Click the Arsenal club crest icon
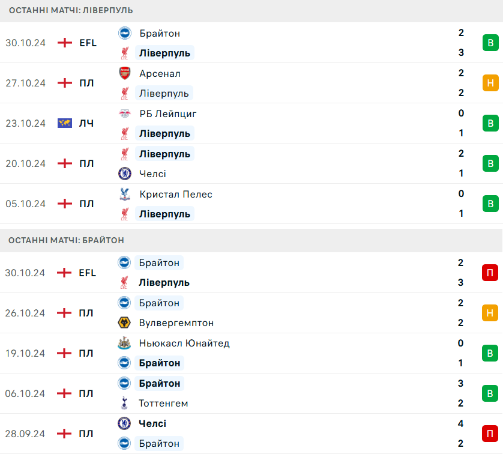This screenshot has width=503, height=457. (x=124, y=73)
